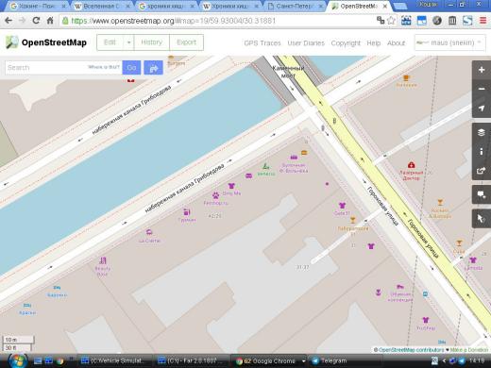Open the History tab
This screenshot has width=491, height=368.
click(151, 42)
